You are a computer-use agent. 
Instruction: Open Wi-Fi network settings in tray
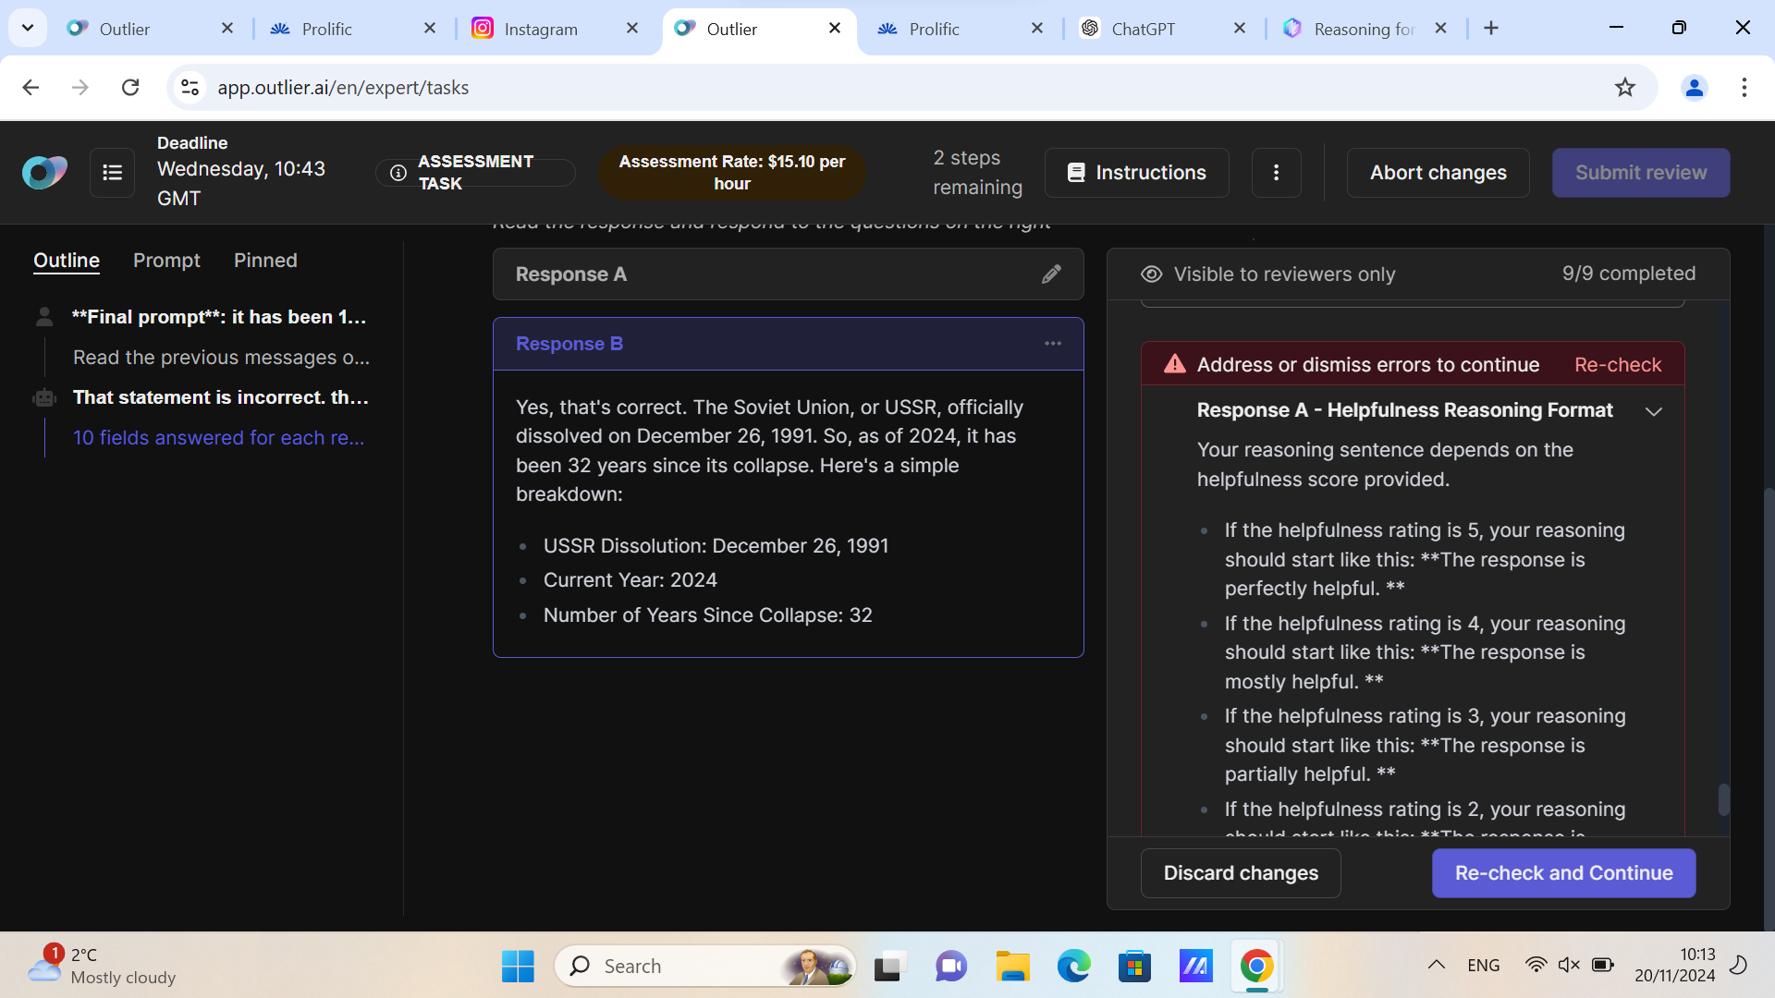click(1536, 965)
